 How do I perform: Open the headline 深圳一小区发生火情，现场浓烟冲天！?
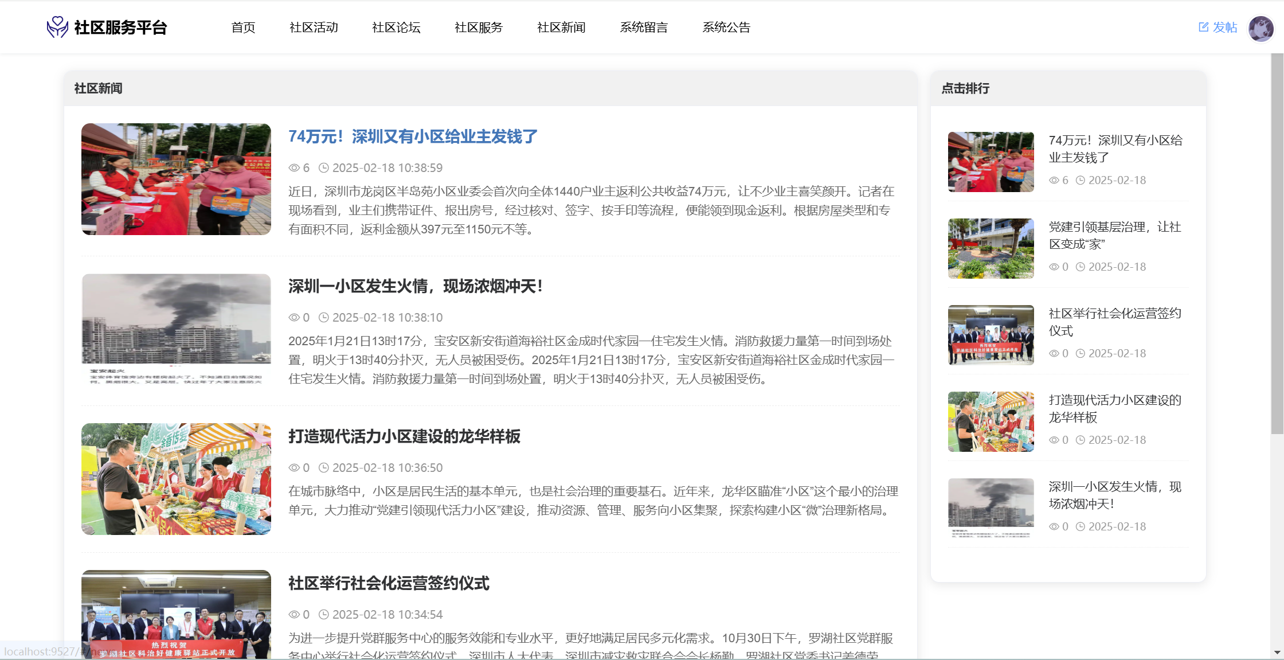(416, 286)
